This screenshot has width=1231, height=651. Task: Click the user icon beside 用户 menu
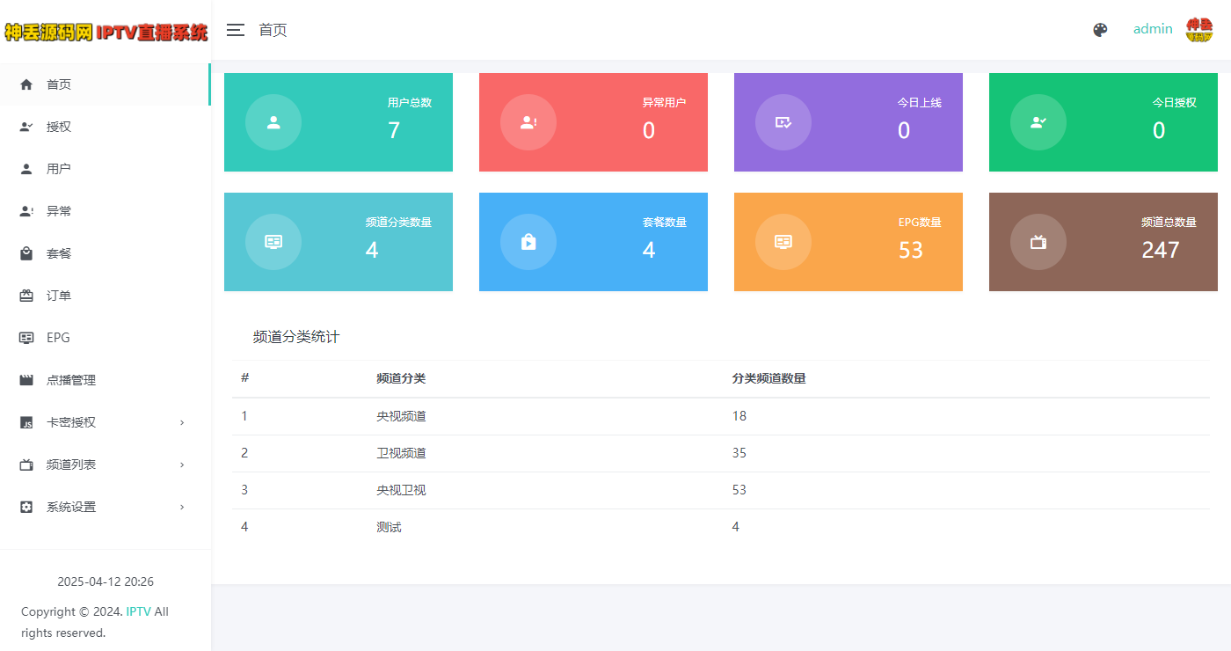pyautogui.click(x=26, y=168)
